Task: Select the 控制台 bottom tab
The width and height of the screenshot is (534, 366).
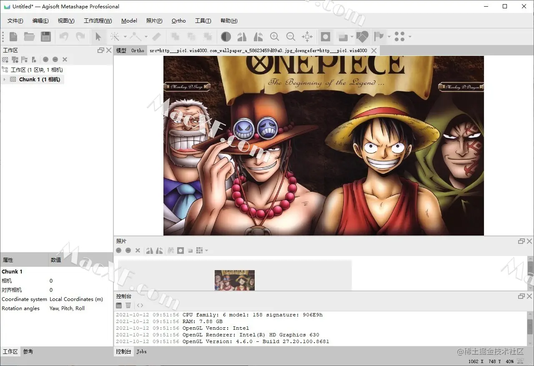Action: [124, 351]
